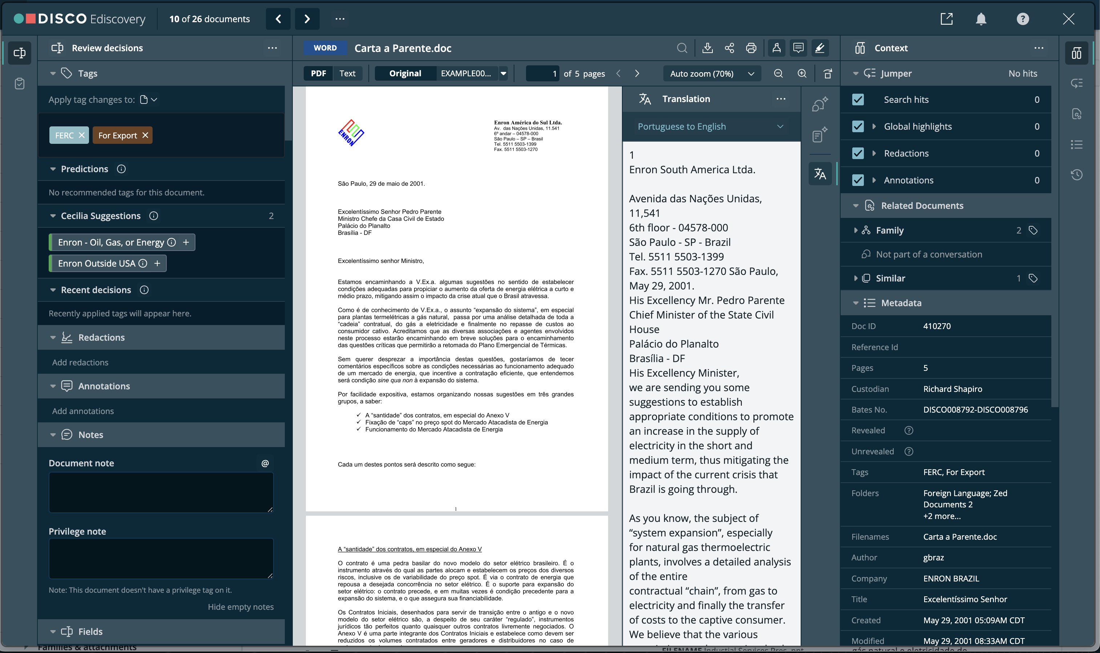Open Related Documents in right rail
The height and width of the screenshot is (653, 1100).
coord(1077,114)
